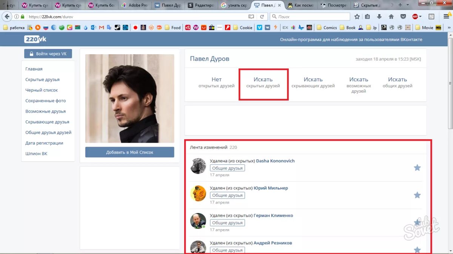The image size is (453, 254).
Task: Go back with the browser back arrow
Action: point(7,17)
